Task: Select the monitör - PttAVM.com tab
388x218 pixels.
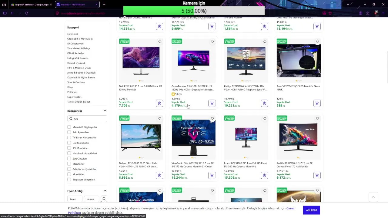Action: [77, 5]
